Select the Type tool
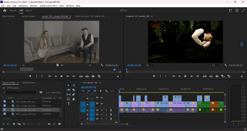This screenshot has height=131, width=247. click(x=68, y=104)
